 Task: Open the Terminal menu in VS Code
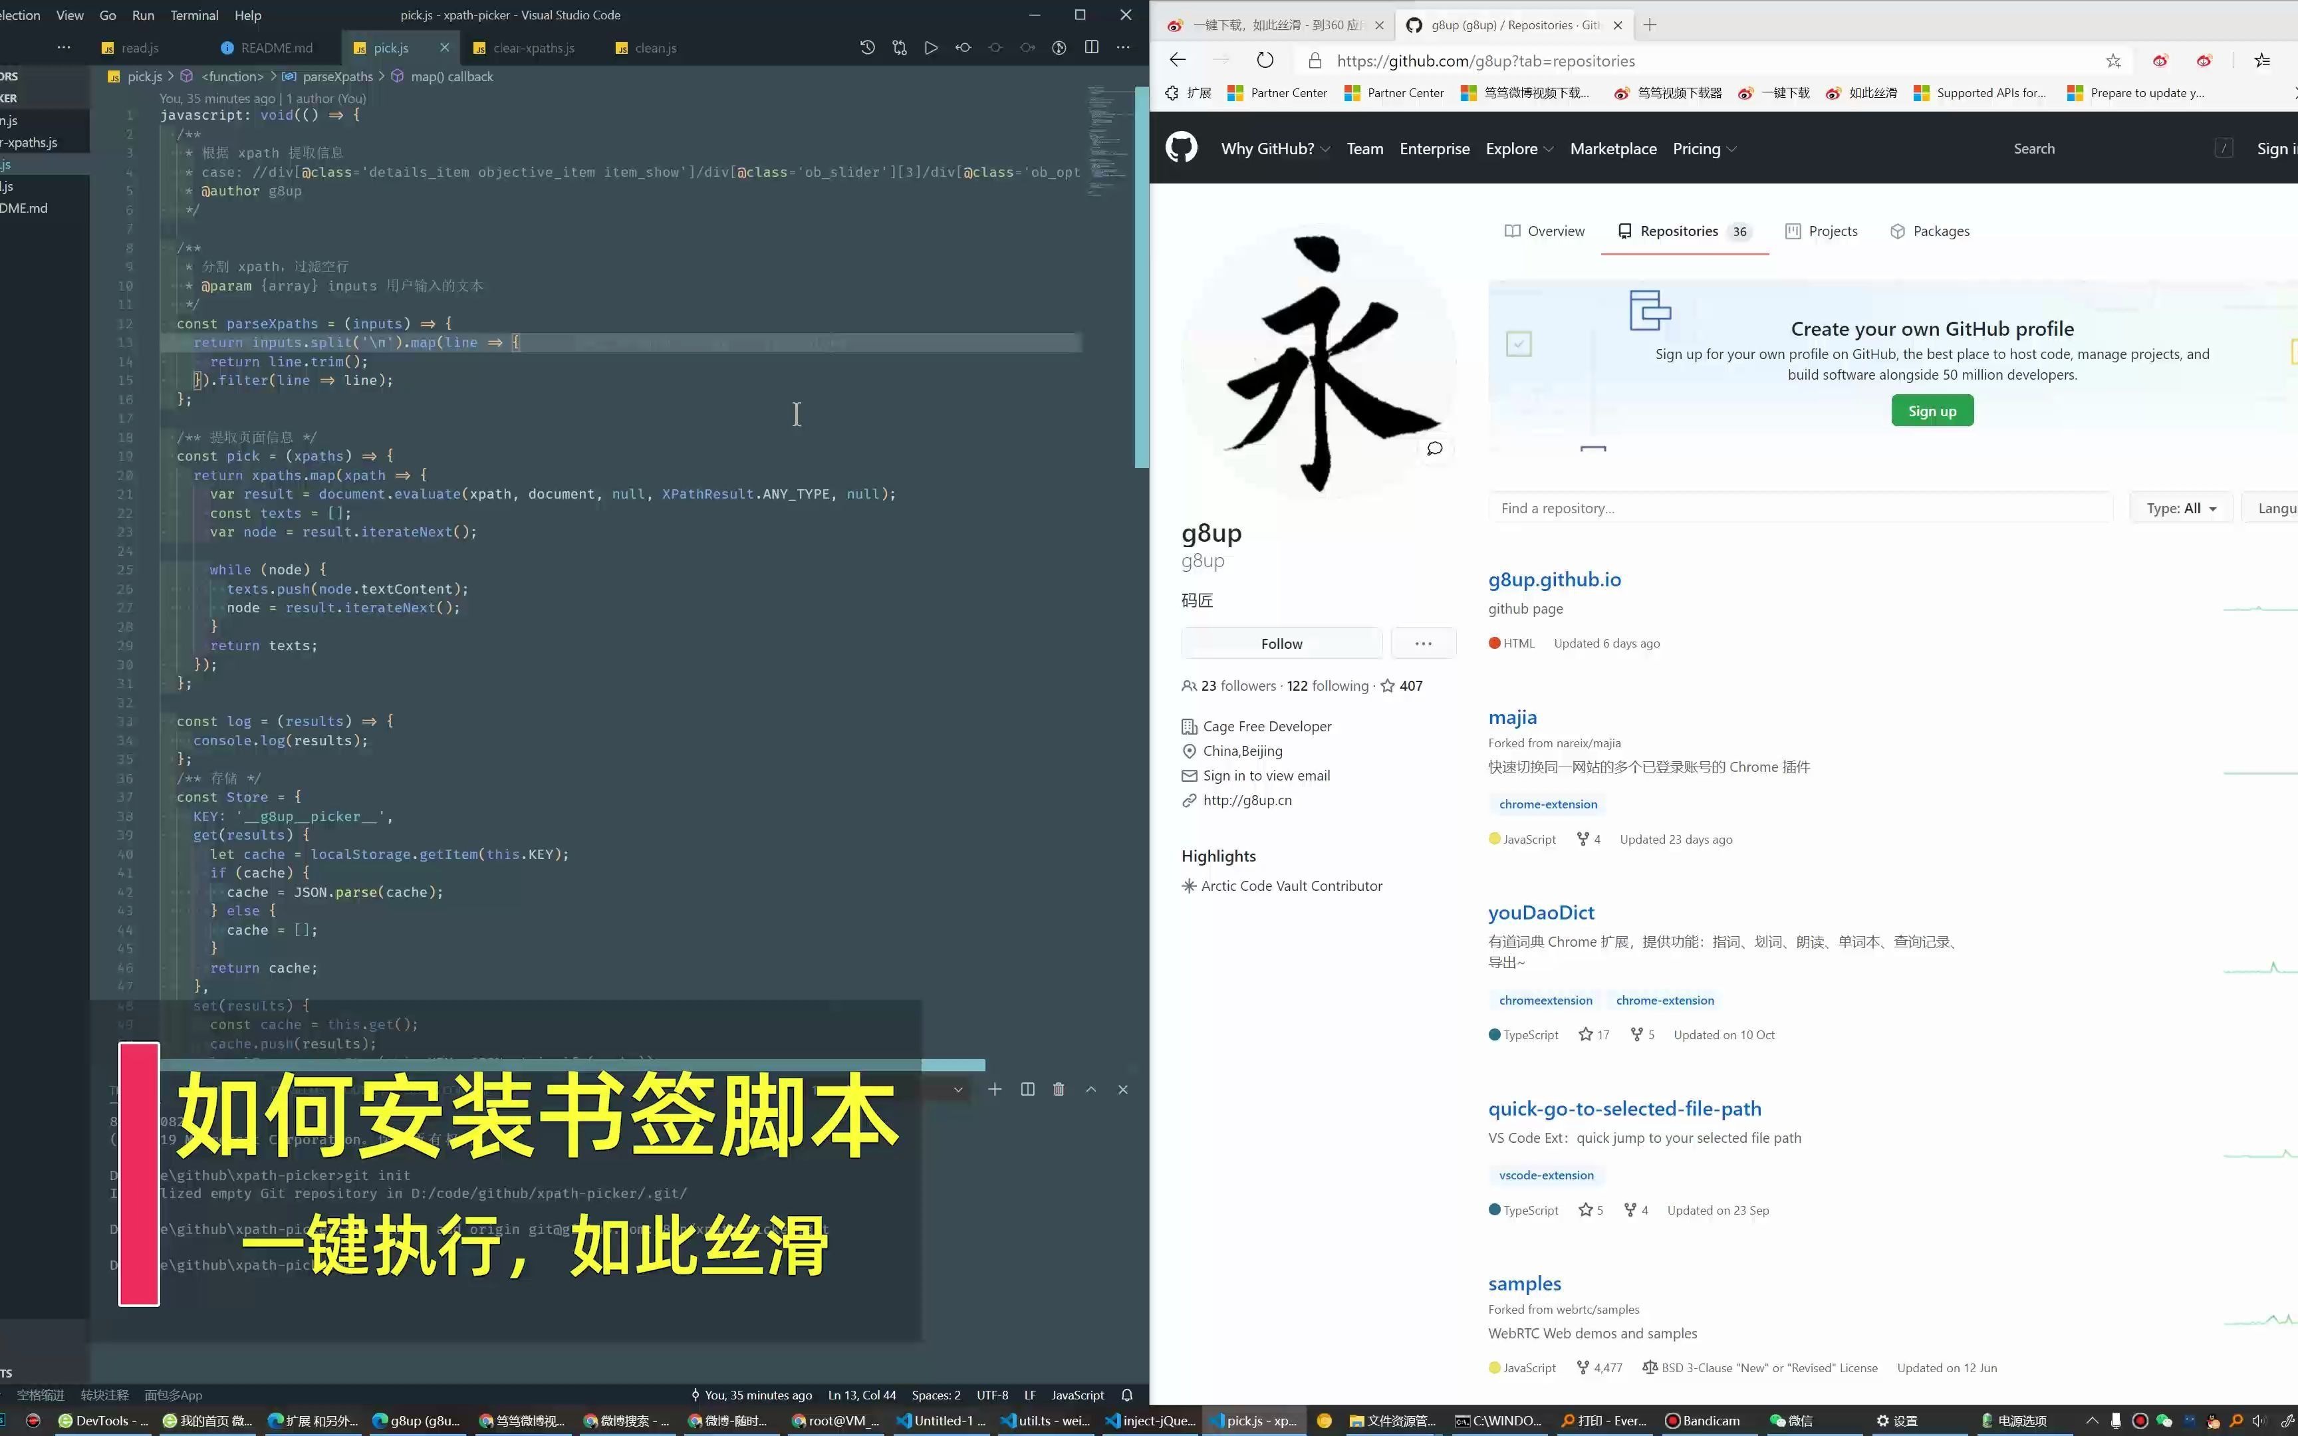193,15
